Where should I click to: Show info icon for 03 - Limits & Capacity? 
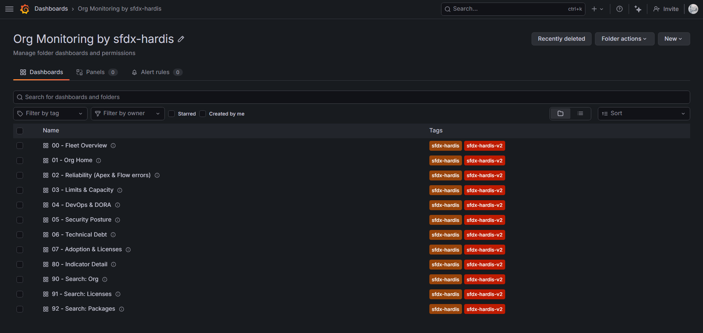click(120, 190)
